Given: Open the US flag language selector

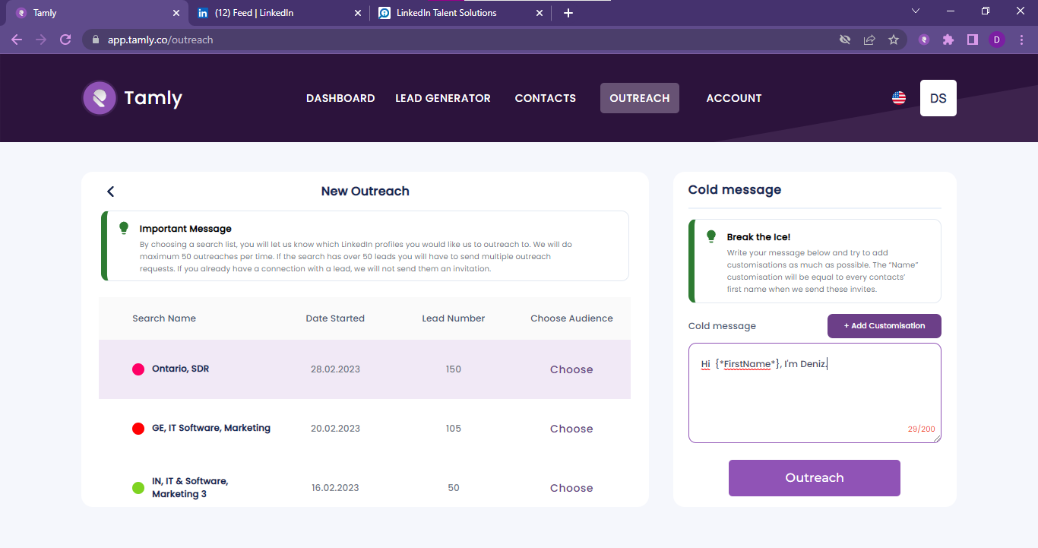Looking at the screenshot, I should click(x=899, y=98).
